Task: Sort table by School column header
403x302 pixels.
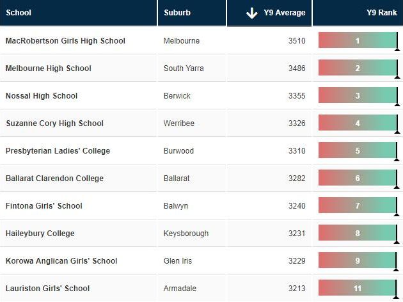Action: coord(19,13)
